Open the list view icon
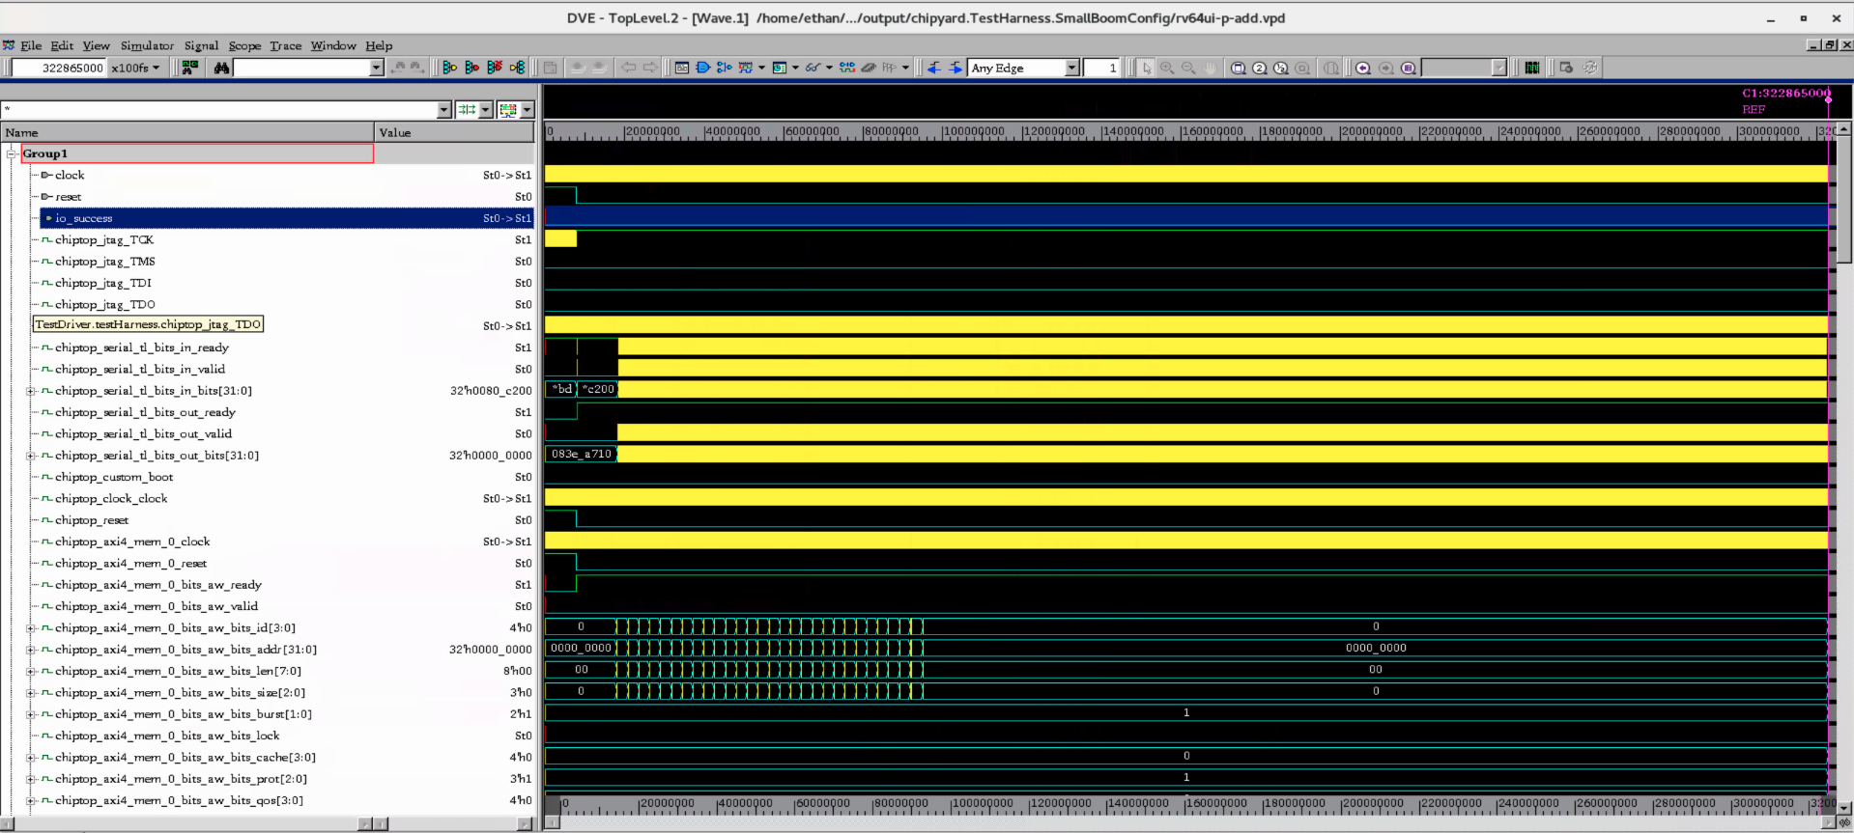 point(779,68)
